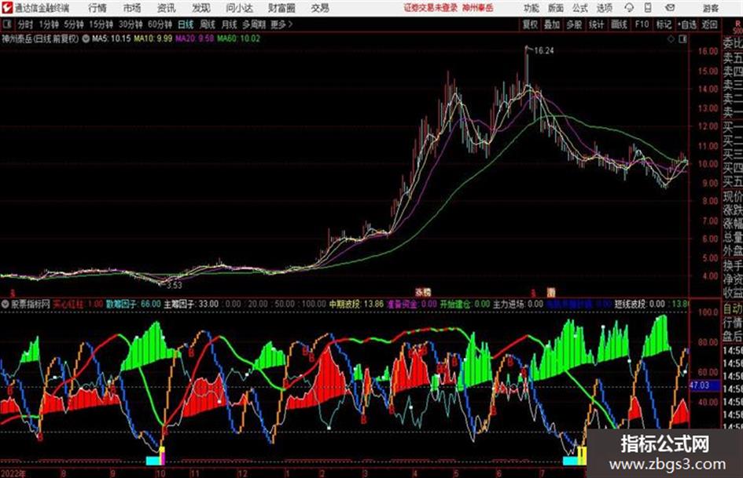Click the 返回 back button
This screenshot has height=478, width=743.
[x=709, y=24]
